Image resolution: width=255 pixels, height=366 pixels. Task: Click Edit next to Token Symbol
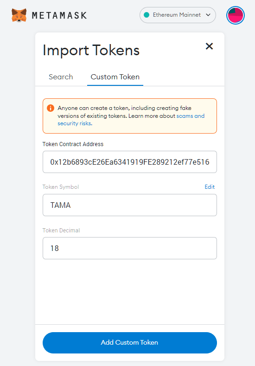(x=210, y=187)
